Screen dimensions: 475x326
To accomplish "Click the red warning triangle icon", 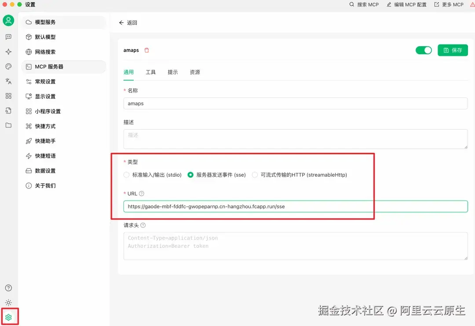I will pos(472,4).
